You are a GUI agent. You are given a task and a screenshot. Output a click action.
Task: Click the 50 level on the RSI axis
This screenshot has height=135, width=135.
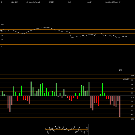tap(2, 35)
